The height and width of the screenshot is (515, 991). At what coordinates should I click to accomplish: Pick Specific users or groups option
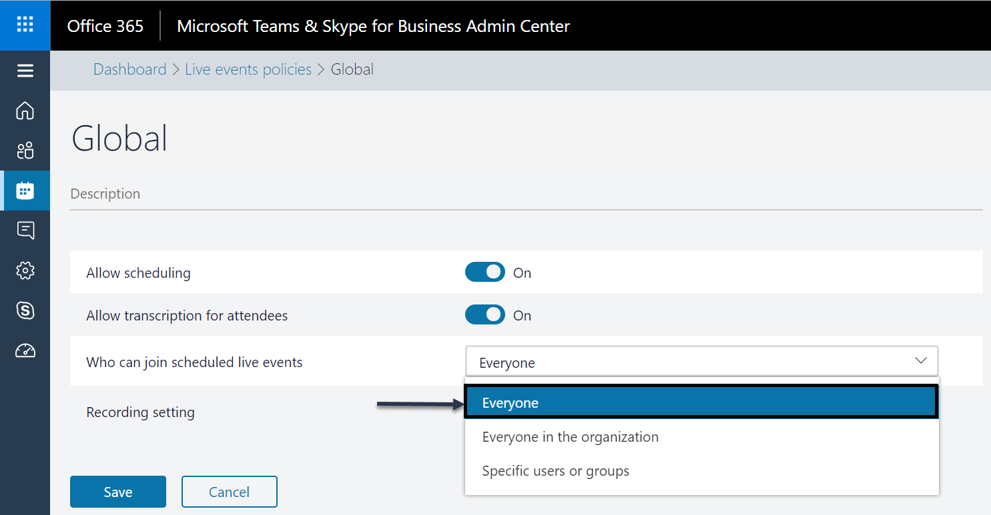[555, 471]
